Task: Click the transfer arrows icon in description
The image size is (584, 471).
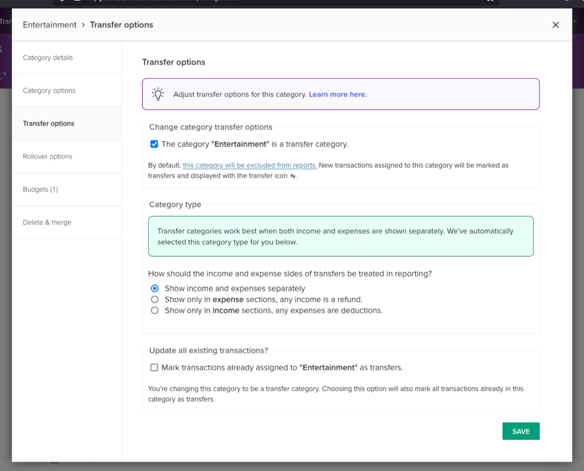Action: (x=293, y=176)
